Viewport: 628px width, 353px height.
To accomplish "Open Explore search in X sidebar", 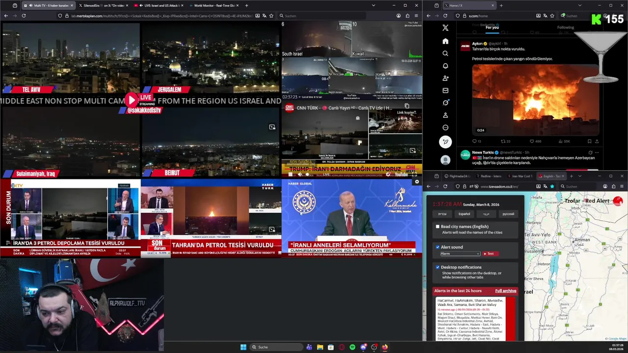I will point(445,53).
